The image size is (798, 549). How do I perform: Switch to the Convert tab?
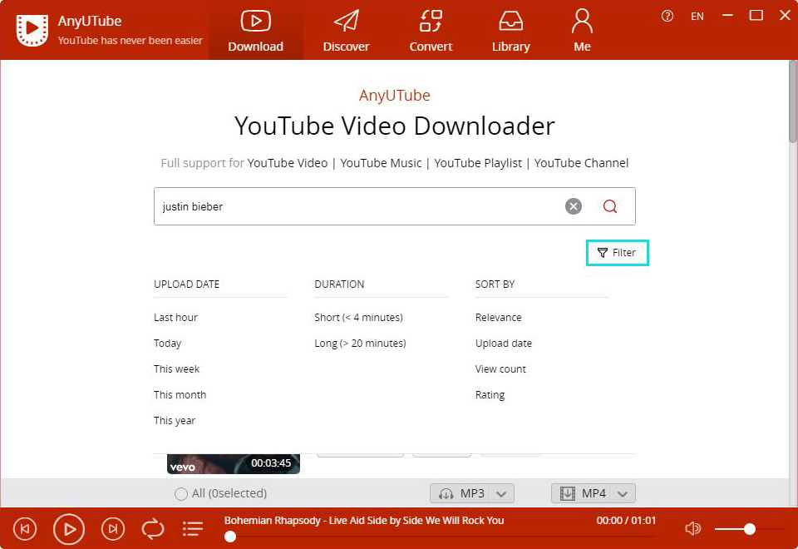click(x=431, y=31)
